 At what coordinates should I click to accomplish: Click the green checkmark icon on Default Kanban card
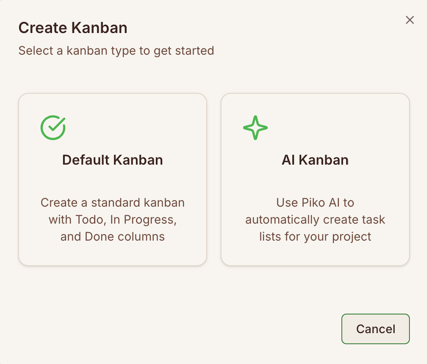pos(53,127)
